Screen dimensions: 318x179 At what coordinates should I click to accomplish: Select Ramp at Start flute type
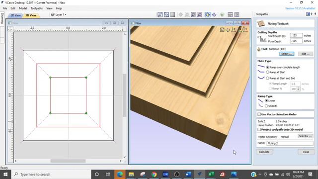267,72
